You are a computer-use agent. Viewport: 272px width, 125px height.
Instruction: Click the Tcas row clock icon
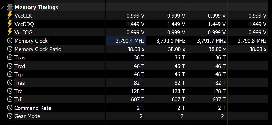tap(10, 58)
